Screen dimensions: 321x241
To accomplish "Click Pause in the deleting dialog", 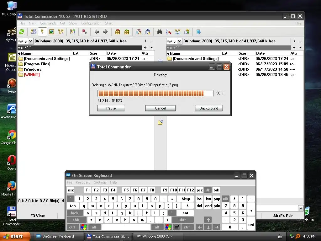I will (x=111, y=108).
